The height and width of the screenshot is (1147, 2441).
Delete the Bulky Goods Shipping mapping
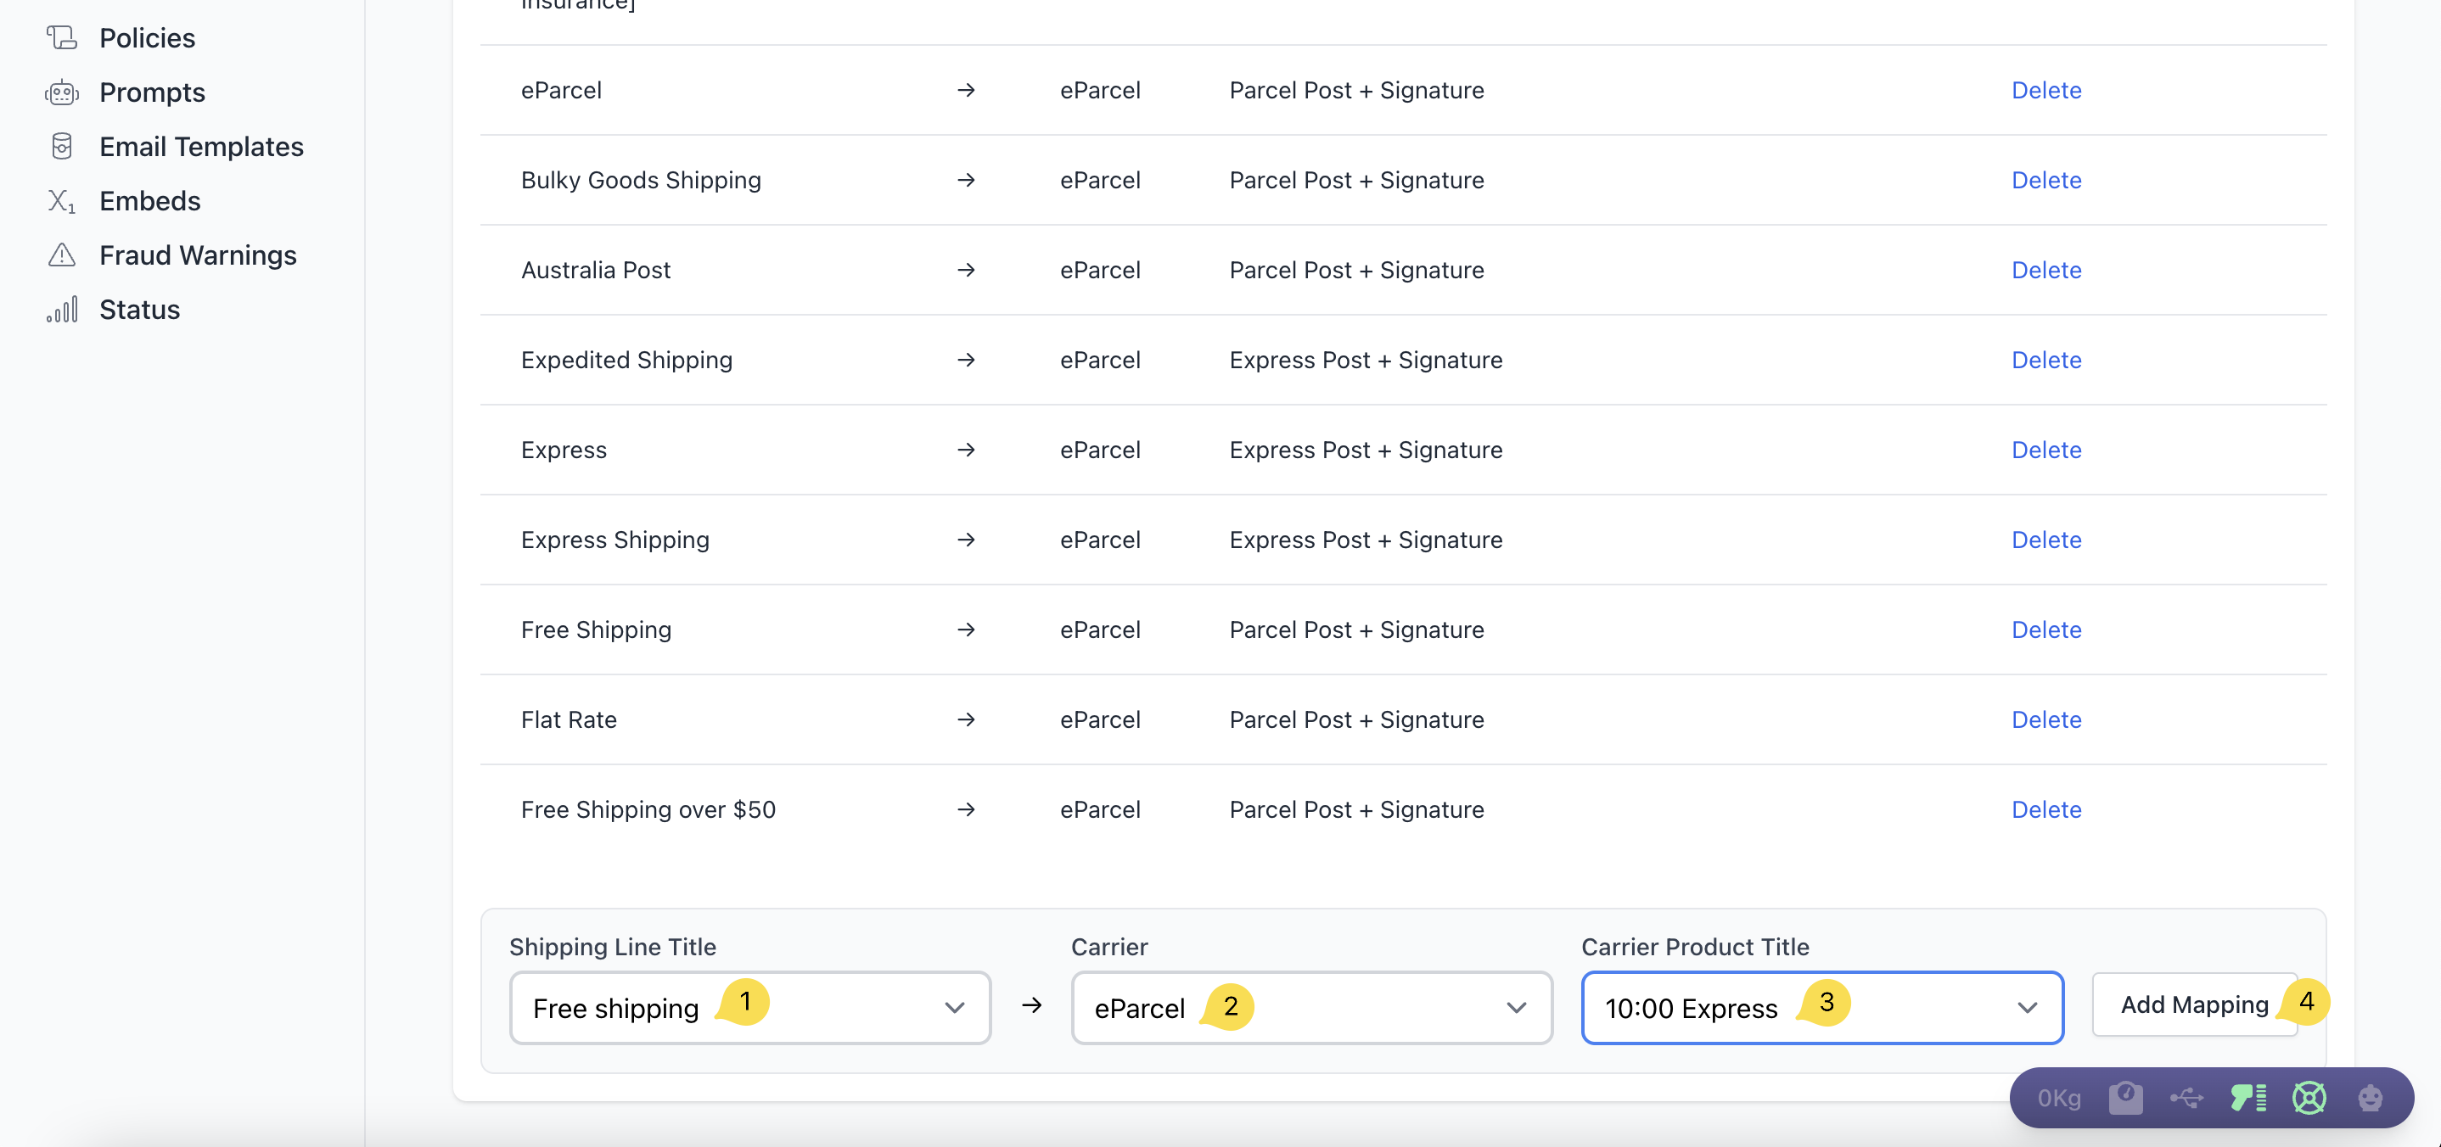pos(2045,180)
